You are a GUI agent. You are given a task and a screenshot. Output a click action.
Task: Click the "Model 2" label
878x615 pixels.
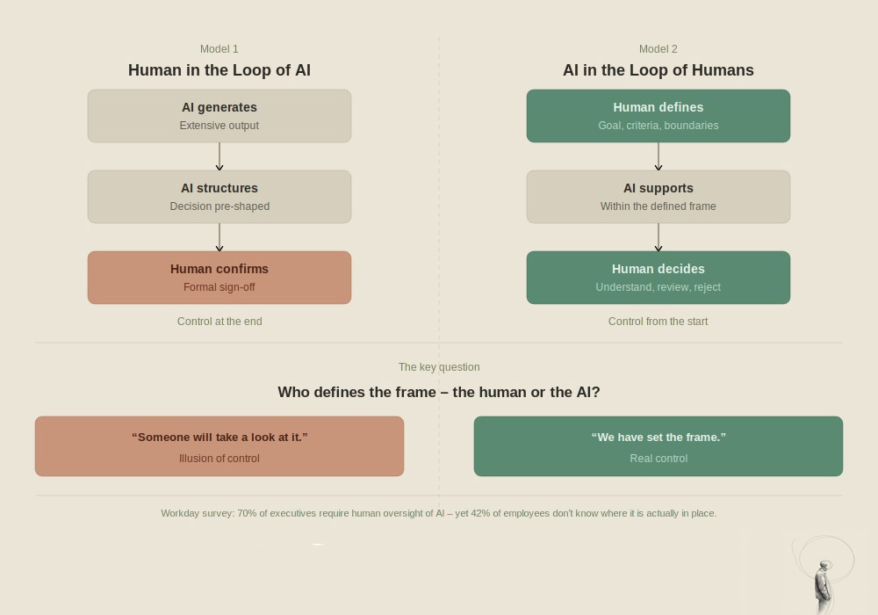[658, 49]
